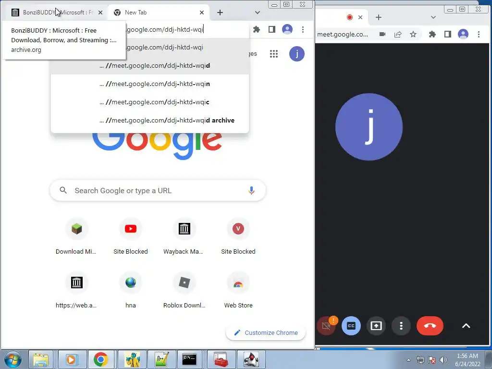Viewport: 492px width, 369px height.
Task: Click meet.google.co... address bar in Meet window
Action: [342, 34]
